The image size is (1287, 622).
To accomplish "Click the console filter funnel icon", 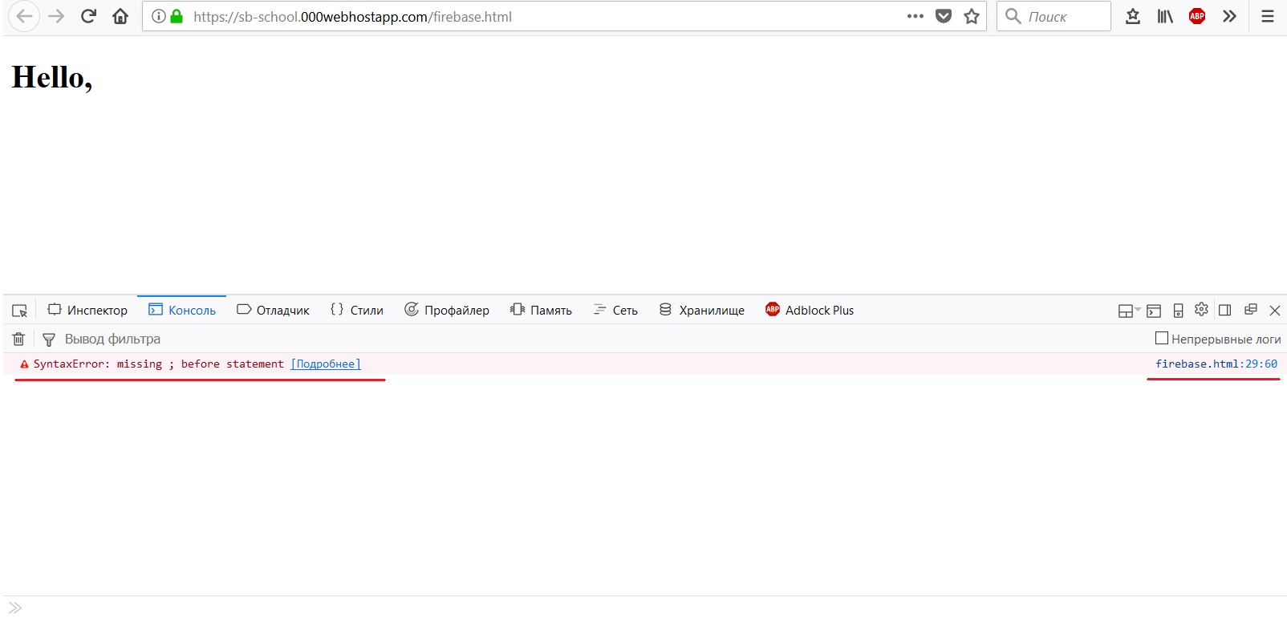I will click(49, 339).
